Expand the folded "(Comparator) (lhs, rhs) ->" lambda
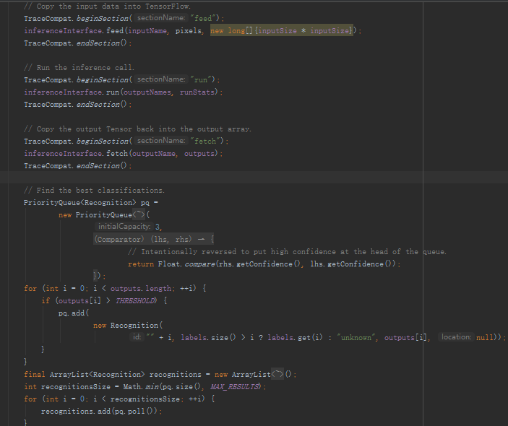 tap(153, 239)
